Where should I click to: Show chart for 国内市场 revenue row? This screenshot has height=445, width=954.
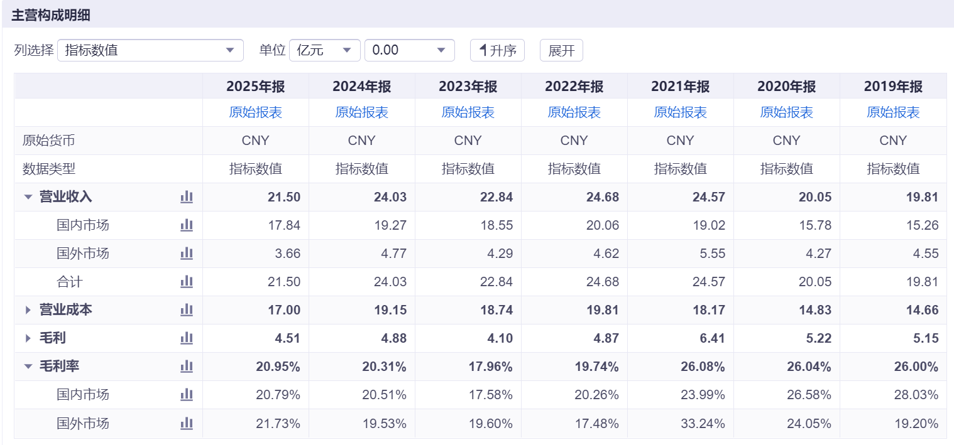click(x=187, y=225)
